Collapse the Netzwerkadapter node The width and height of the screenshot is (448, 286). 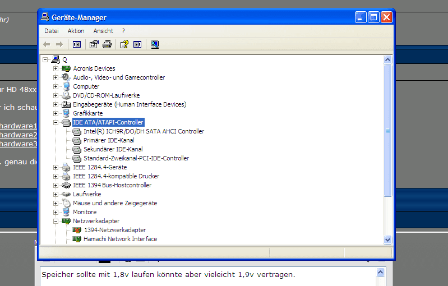click(56, 221)
